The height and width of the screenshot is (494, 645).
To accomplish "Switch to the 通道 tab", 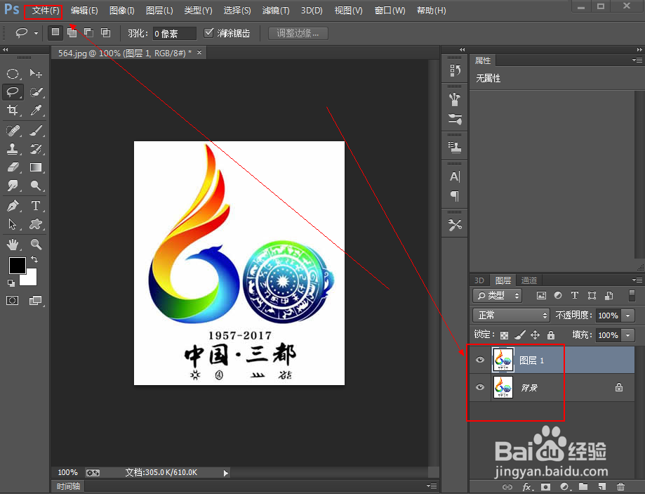I will (x=529, y=280).
